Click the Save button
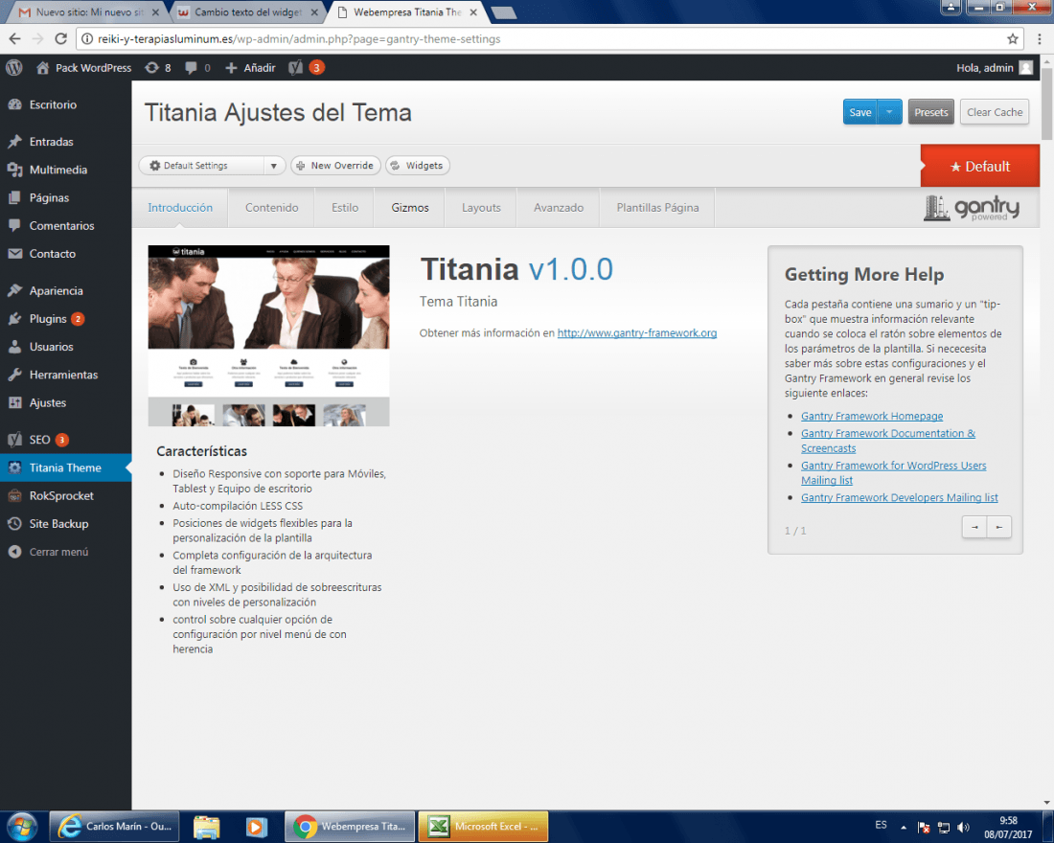Image resolution: width=1054 pixels, height=843 pixels. [860, 112]
